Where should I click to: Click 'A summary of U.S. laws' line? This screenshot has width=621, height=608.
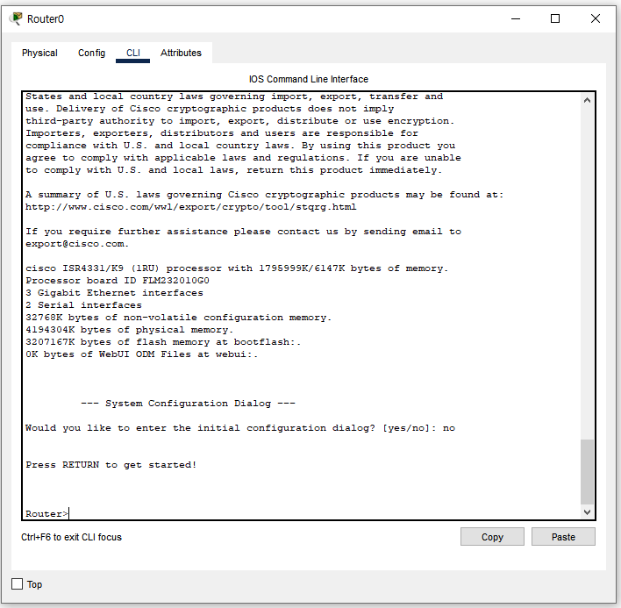(x=265, y=195)
